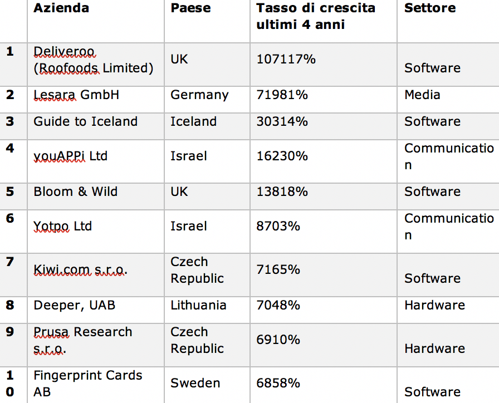499x403 pixels.
Task: Click the Yotpo Ltd cell
Action: coord(62,227)
